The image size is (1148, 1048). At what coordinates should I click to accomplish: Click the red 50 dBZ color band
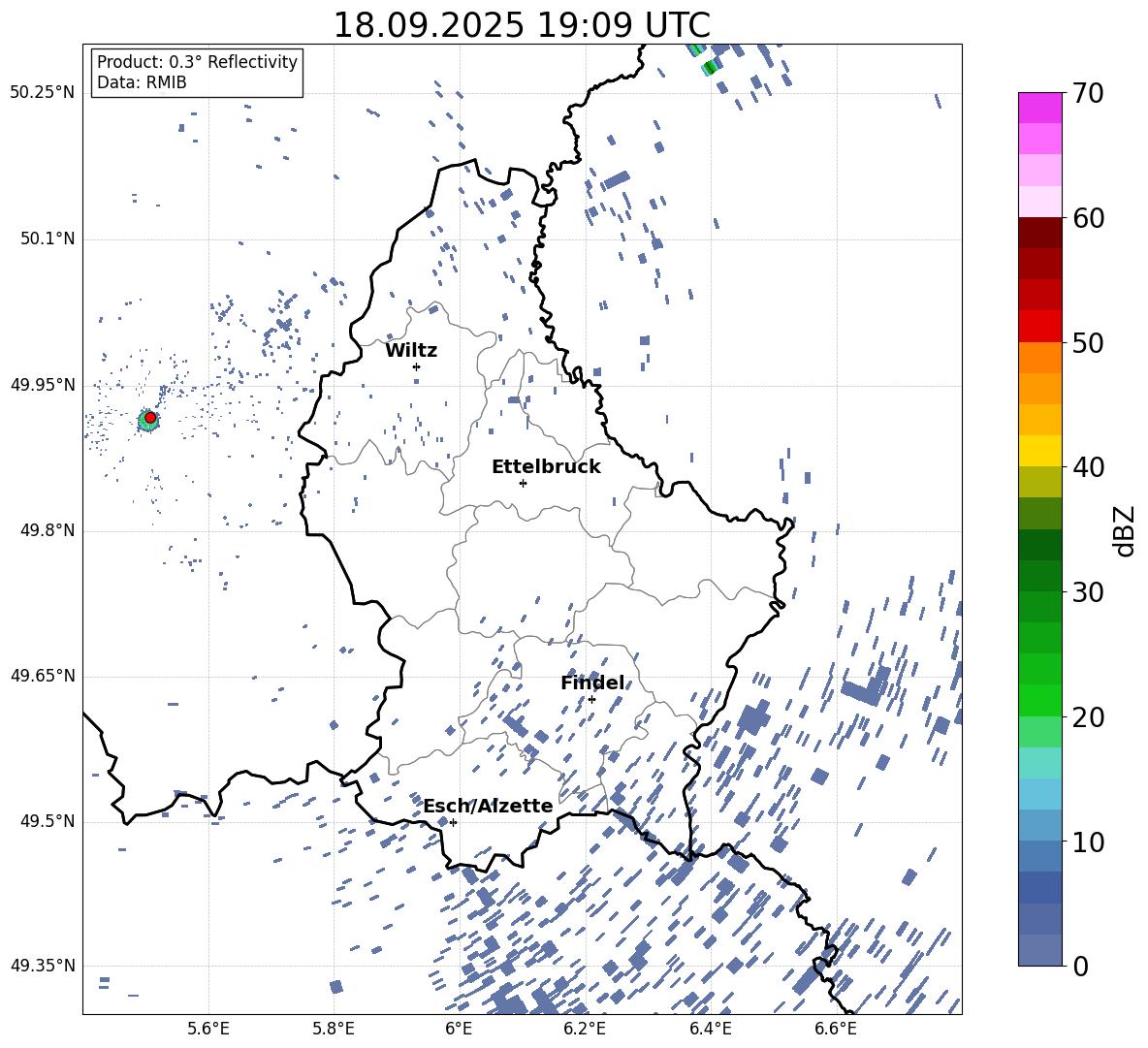(x=1039, y=327)
